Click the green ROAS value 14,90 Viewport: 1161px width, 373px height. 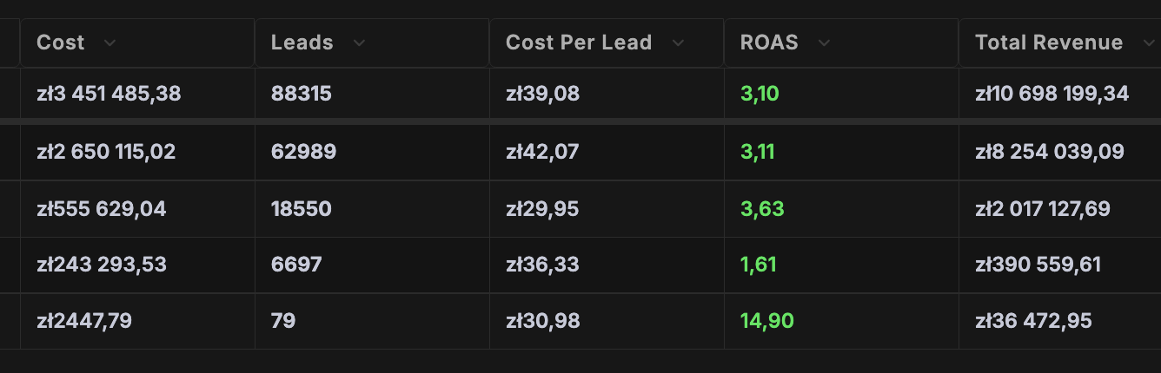point(767,321)
